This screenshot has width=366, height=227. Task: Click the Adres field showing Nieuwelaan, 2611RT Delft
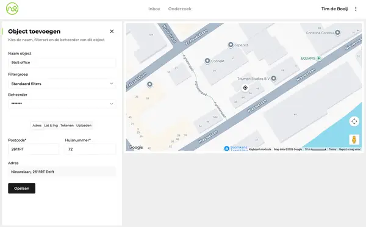coord(62,171)
